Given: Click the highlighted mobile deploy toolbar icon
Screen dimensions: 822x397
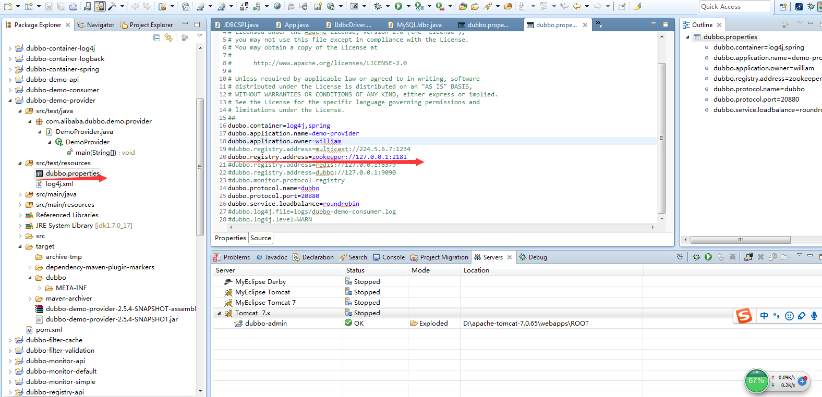Looking at the screenshot, I should click(99, 6).
